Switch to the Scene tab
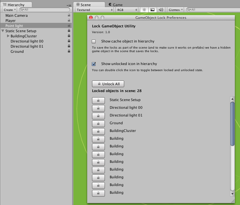 [89, 5]
